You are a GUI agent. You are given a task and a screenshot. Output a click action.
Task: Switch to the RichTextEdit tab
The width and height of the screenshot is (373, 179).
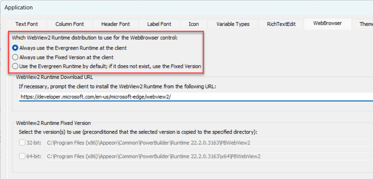coord(281,24)
